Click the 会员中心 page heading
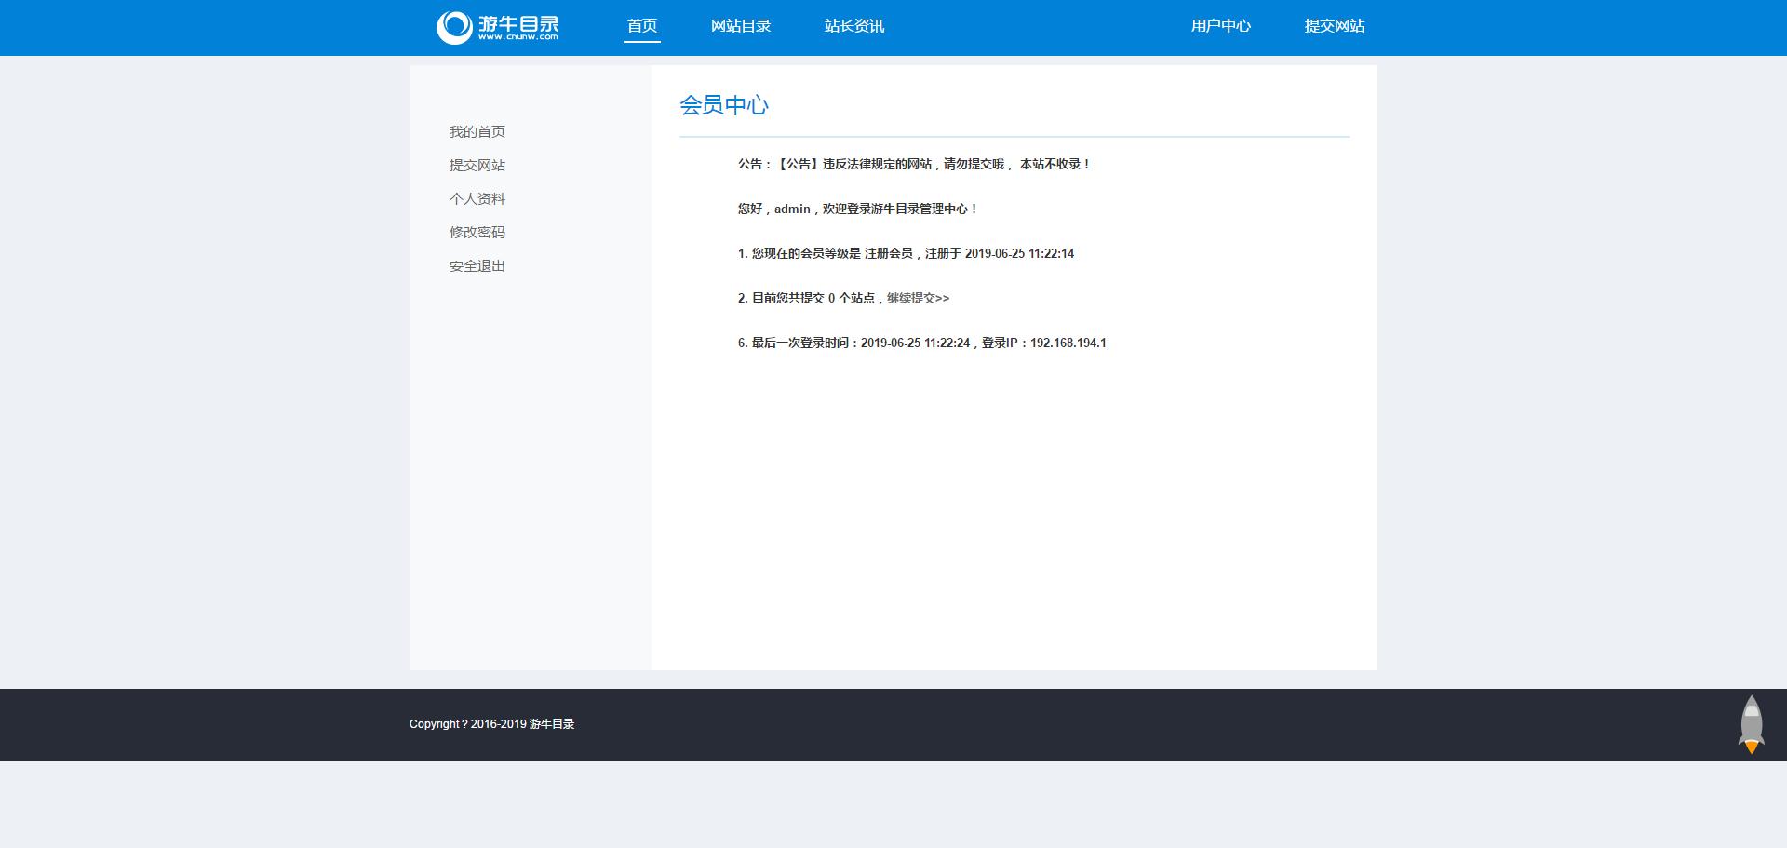 coord(723,105)
